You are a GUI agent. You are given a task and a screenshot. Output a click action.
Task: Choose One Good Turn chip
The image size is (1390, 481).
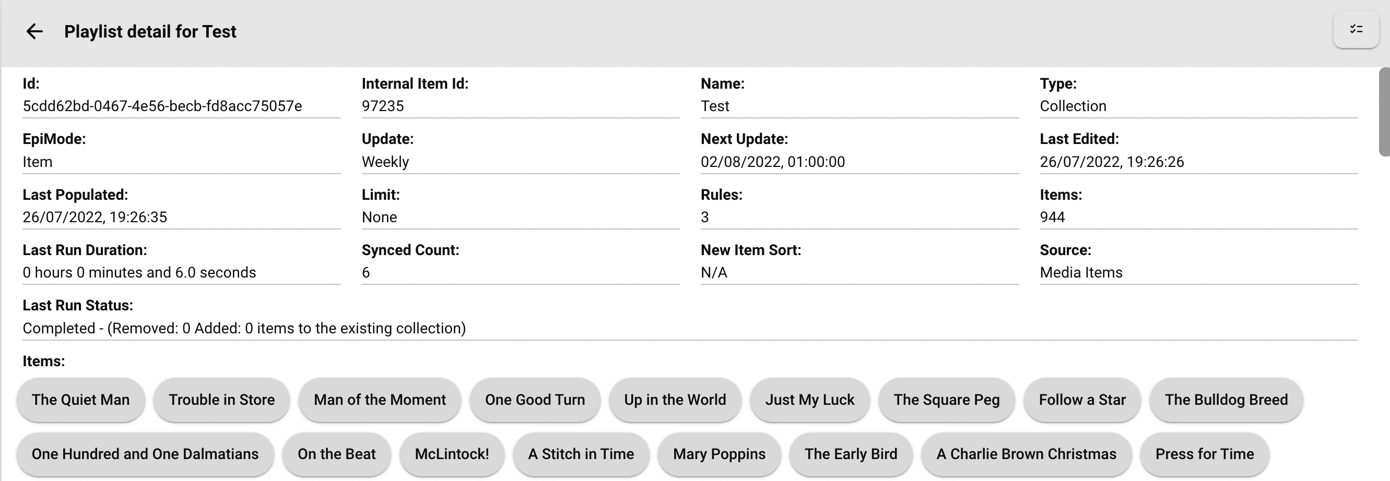click(535, 400)
